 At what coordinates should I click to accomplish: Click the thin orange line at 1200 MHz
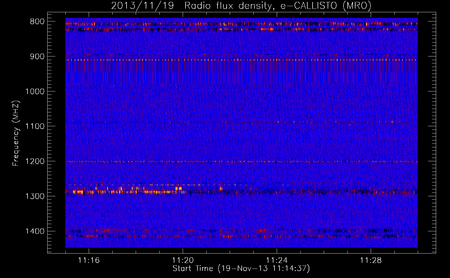click(x=241, y=162)
